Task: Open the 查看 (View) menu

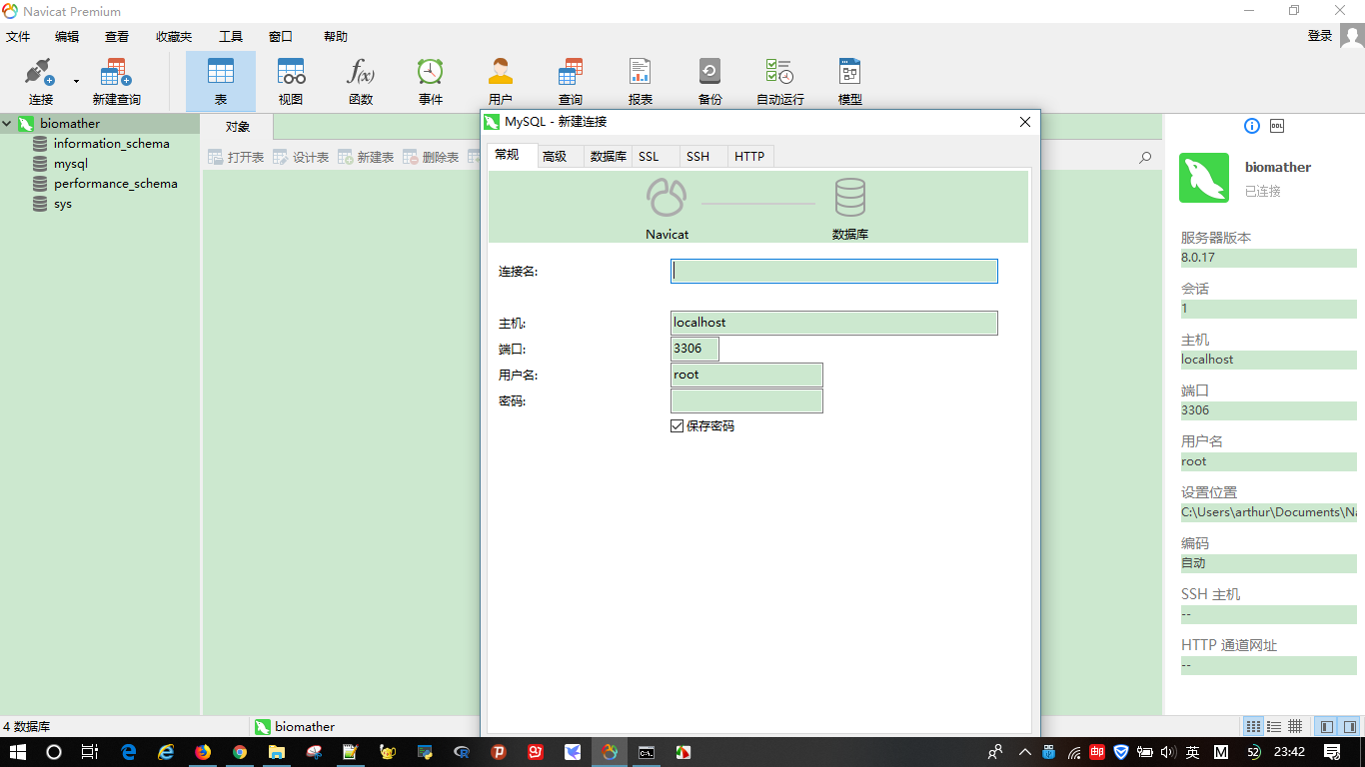Action: (117, 36)
